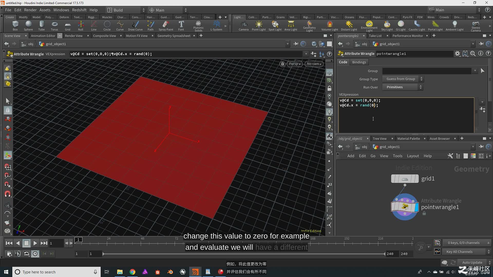
Task: Add a Sky Light
Action: pos(387,26)
